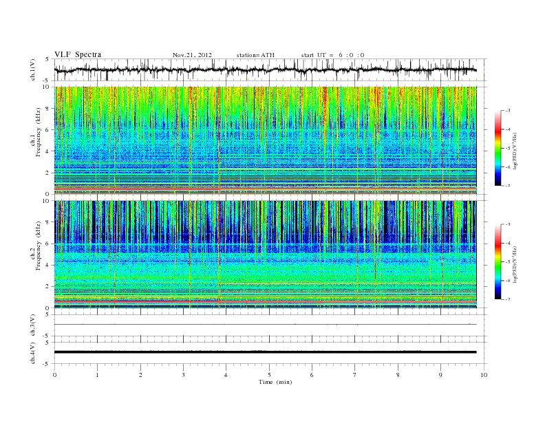Click the thick ch.4 voltage trace panel
The image size is (545, 421).
270,353
